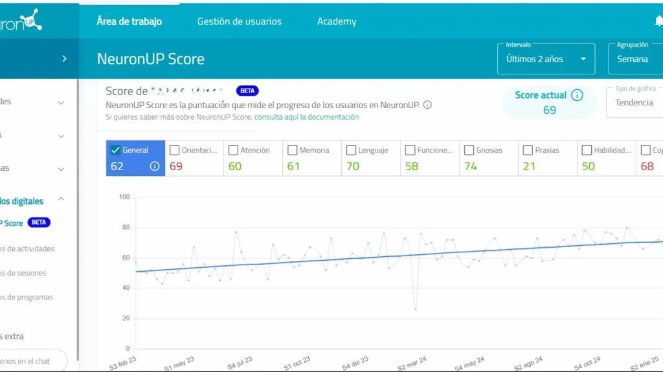Screen dimensions: 663x372
Task: Click the sidebar collapse arrow icon
Action: (64, 59)
